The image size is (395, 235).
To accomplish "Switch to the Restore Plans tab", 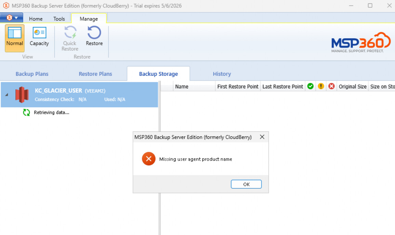I will point(95,74).
